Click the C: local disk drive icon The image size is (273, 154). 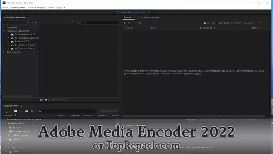click(x=12, y=35)
